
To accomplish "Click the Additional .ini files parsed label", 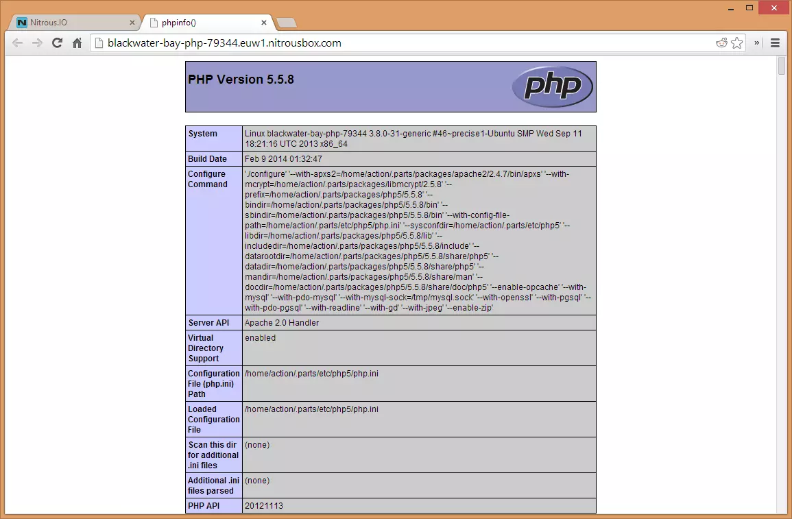I will coord(213,485).
